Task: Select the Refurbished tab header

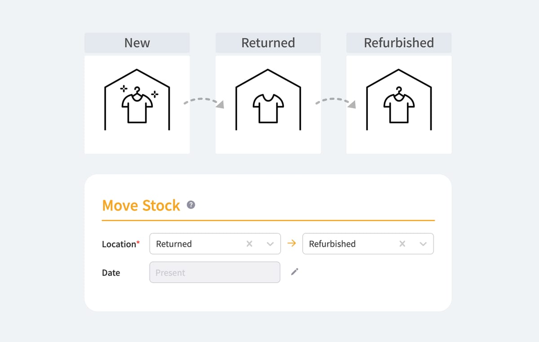Action: point(399,43)
